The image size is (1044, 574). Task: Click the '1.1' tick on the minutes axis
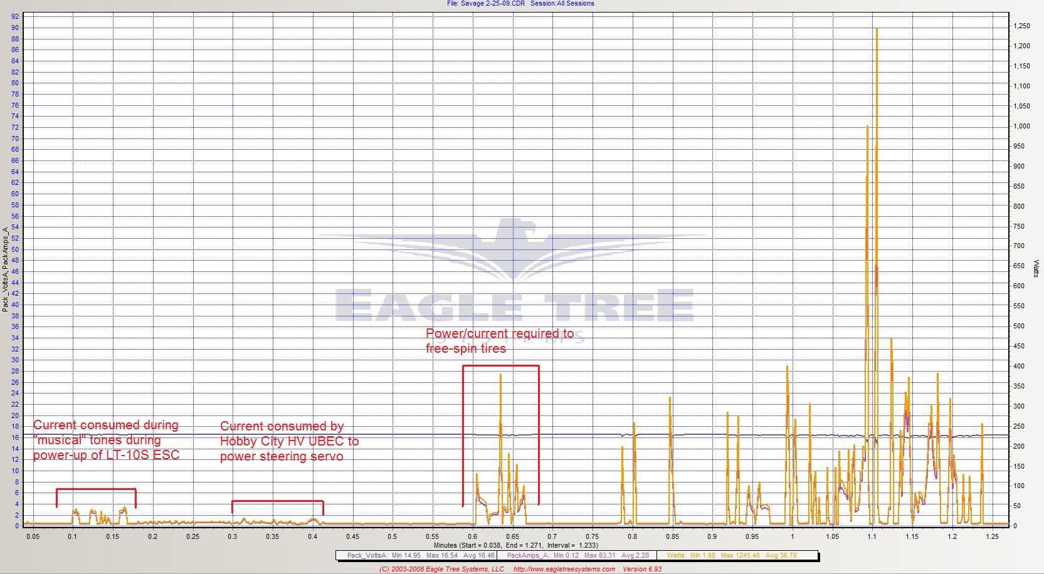click(872, 536)
